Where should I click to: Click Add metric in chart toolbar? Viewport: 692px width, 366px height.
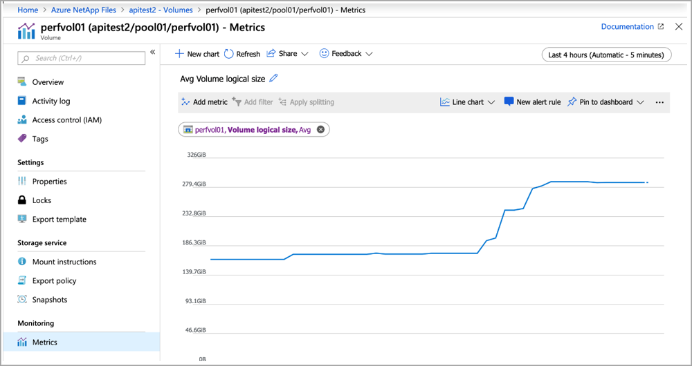pyautogui.click(x=204, y=102)
